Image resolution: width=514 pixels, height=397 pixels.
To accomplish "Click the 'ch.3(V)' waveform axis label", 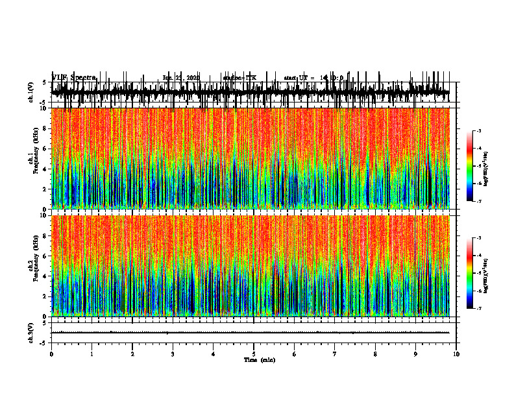I will (x=31, y=333).
